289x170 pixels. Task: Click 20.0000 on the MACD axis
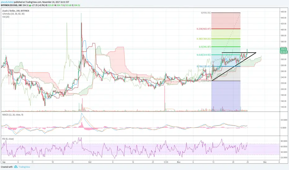(284, 120)
